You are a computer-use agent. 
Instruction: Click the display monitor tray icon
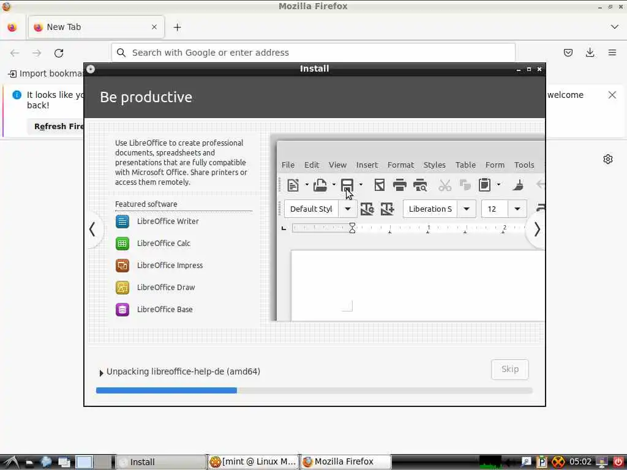601,463
